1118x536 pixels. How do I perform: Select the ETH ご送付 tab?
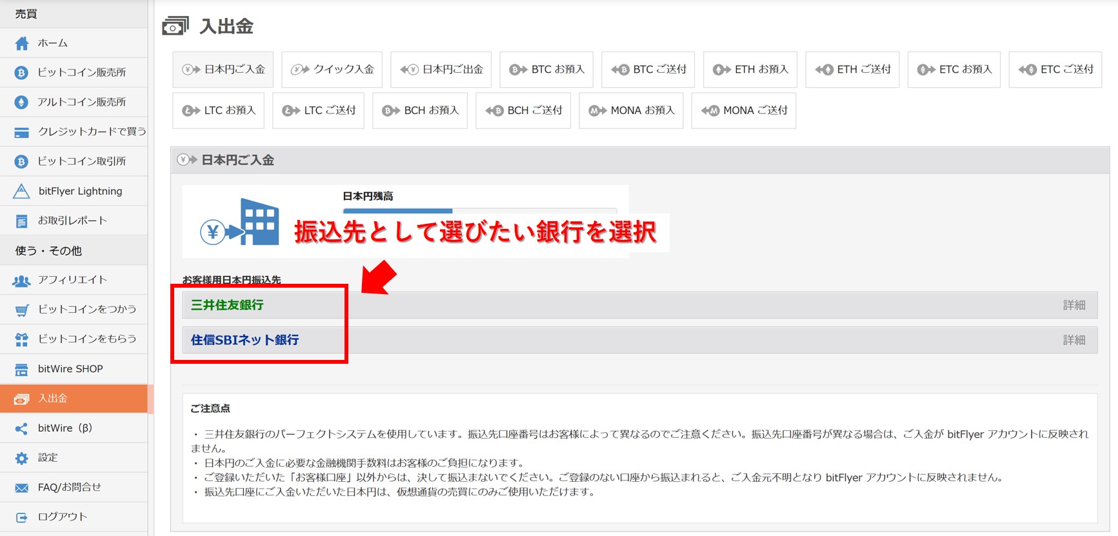[x=852, y=70]
